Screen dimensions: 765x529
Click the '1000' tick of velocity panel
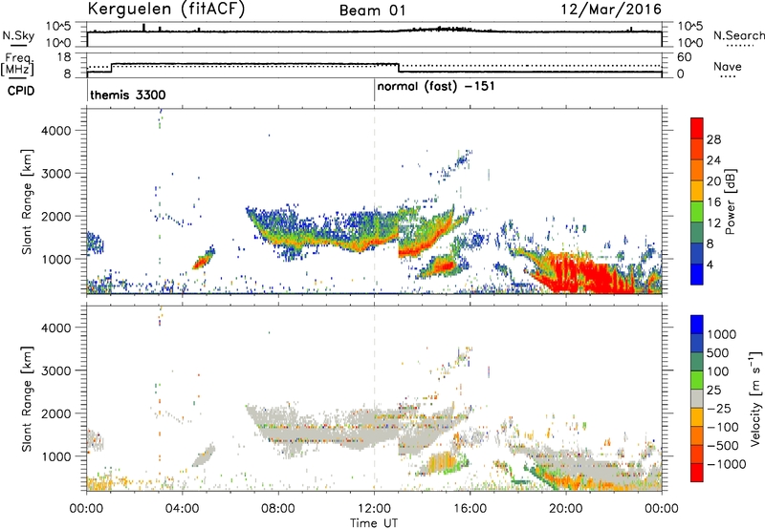pos(56,456)
